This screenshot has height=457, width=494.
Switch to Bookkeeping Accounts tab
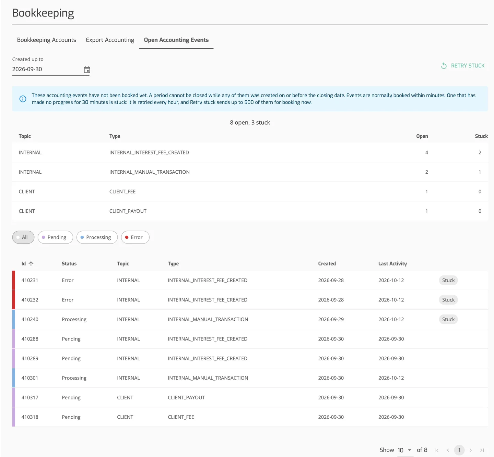(x=47, y=40)
